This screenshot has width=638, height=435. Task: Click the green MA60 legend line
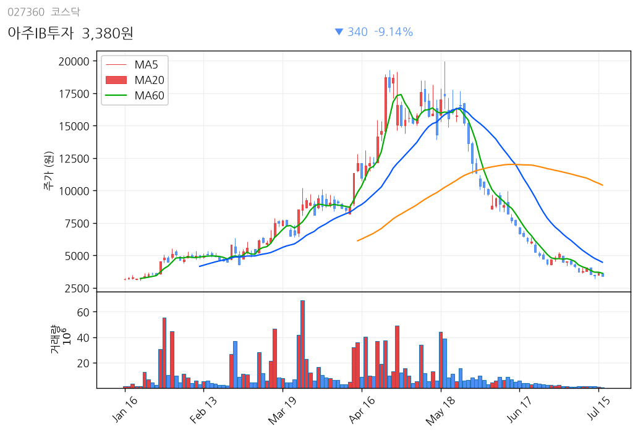116,96
